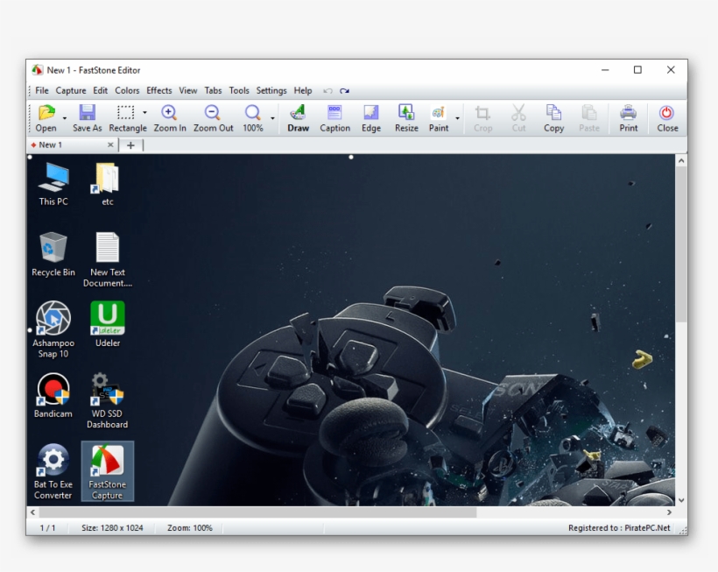Click the horizontal scrollbar thumb
The height and width of the screenshot is (572, 718).
(x=257, y=512)
